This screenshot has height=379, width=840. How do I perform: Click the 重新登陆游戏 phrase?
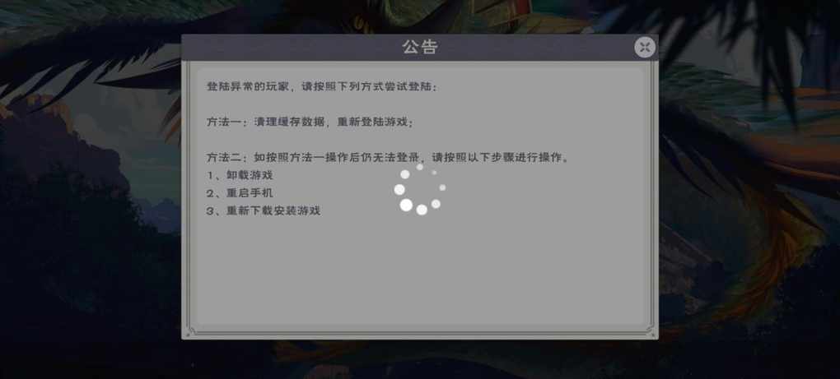[x=372, y=122]
